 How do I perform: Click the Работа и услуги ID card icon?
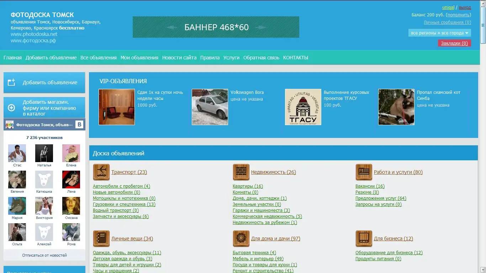(x=364, y=172)
